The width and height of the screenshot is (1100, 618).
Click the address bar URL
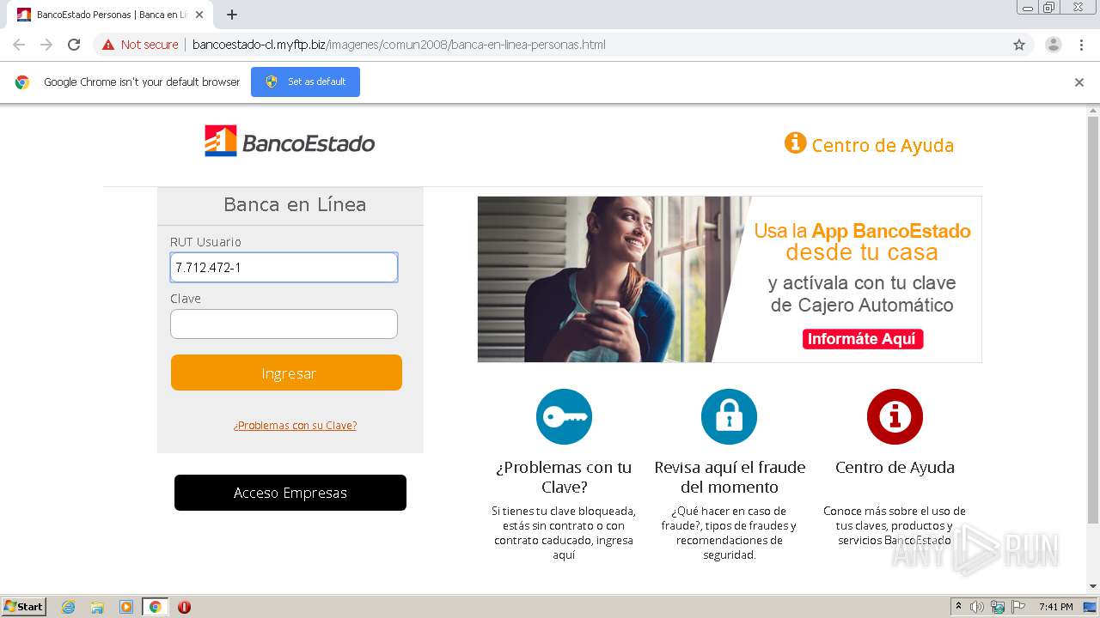coord(399,45)
